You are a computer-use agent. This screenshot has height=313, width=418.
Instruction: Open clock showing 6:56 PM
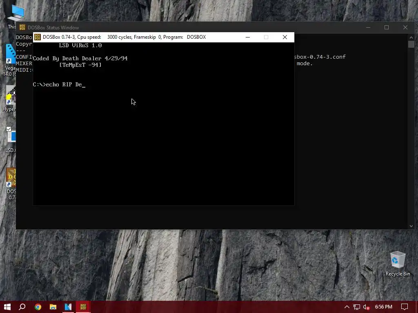click(383, 307)
